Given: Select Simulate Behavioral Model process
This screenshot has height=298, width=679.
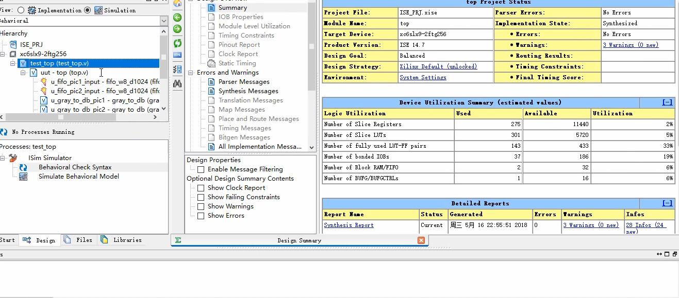Looking at the screenshot, I should (79, 177).
